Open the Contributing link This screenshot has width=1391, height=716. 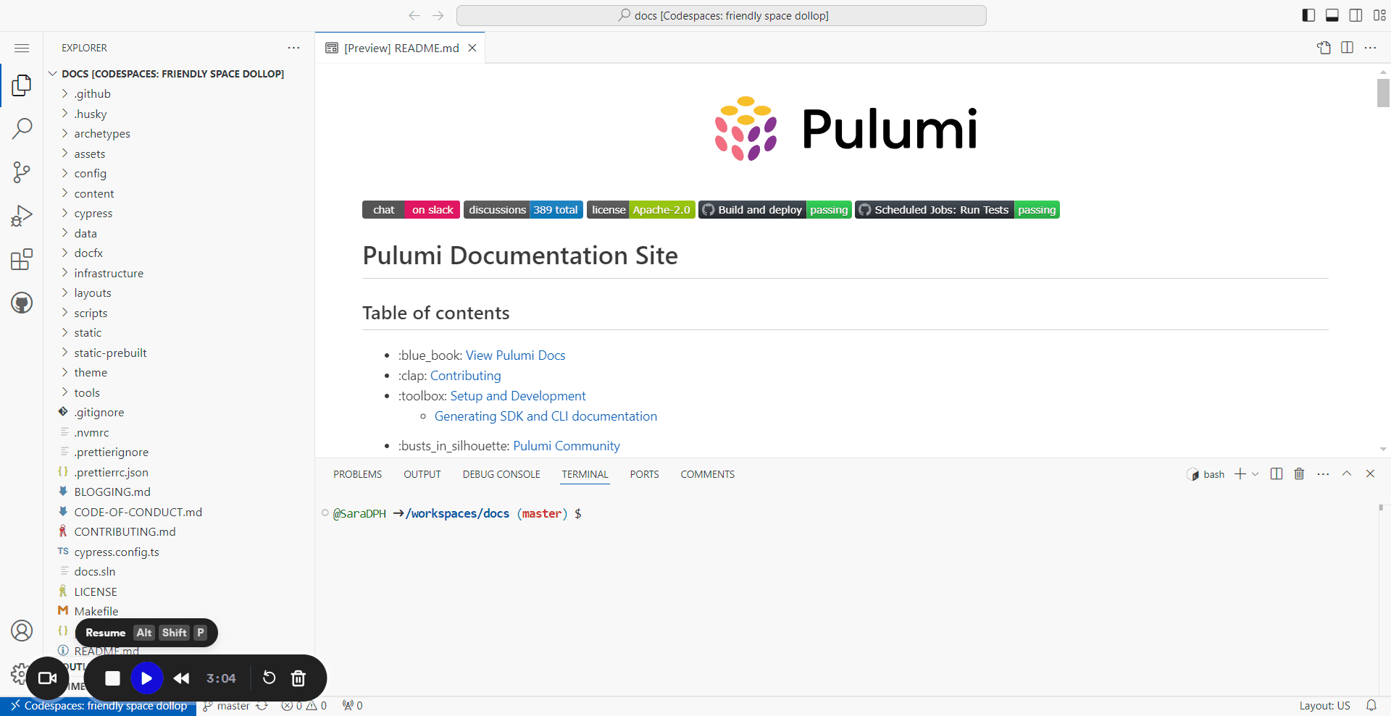(x=466, y=376)
